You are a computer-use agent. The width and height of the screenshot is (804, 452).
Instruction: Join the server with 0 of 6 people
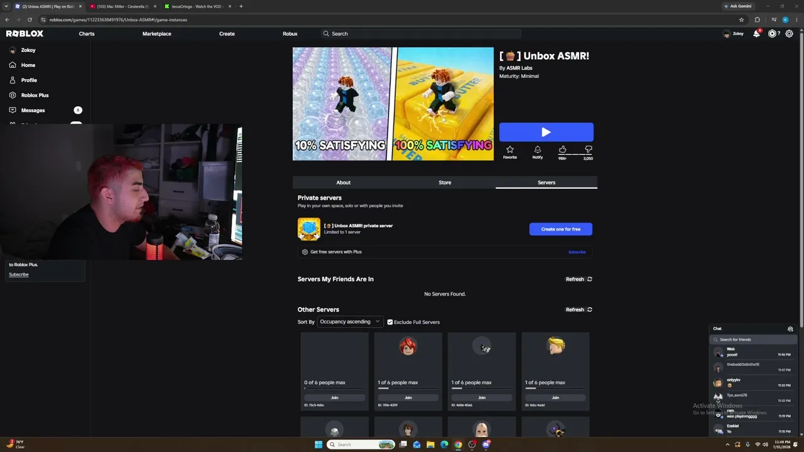pyautogui.click(x=335, y=397)
